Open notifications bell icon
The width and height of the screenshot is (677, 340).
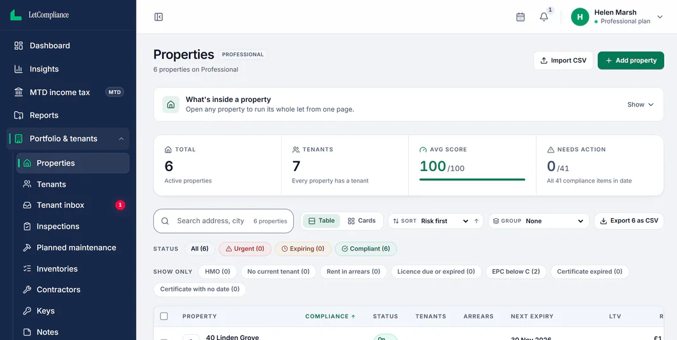(544, 17)
